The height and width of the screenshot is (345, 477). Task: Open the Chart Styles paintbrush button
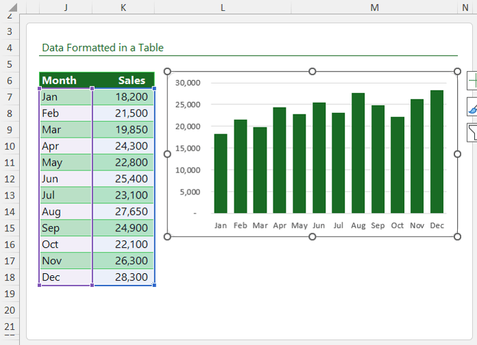(x=472, y=107)
